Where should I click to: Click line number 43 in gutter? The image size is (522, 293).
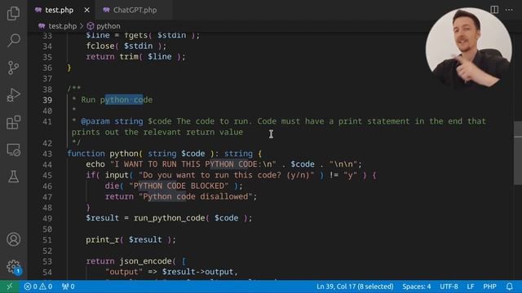pyautogui.click(x=47, y=154)
